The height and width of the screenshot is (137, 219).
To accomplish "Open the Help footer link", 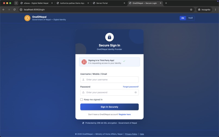I will coord(142,134).
